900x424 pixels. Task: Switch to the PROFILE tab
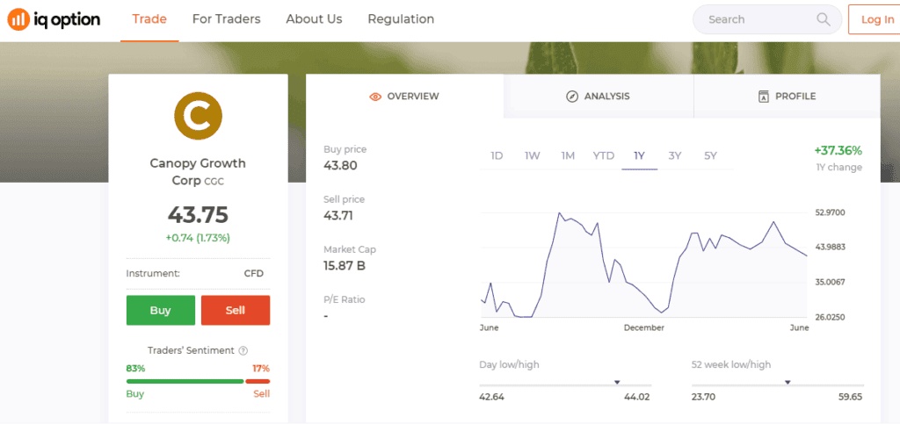[x=787, y=97]
